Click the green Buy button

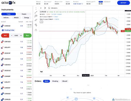(x=27, y=36)
